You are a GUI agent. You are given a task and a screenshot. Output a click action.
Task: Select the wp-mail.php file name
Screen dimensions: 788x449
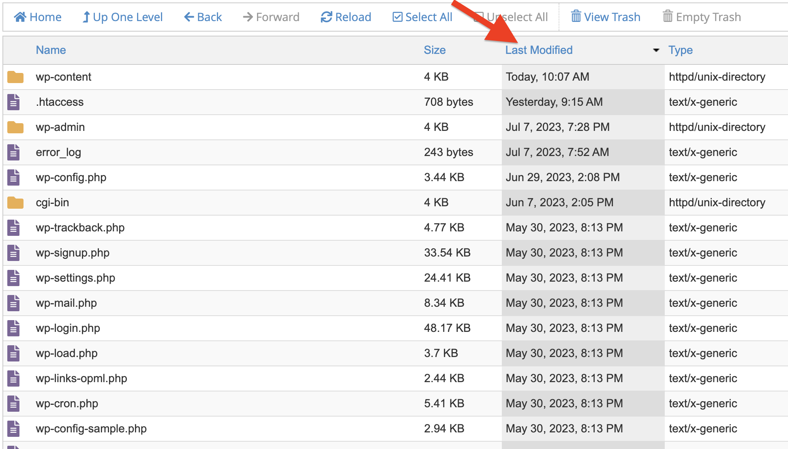(x=66, y=303)
